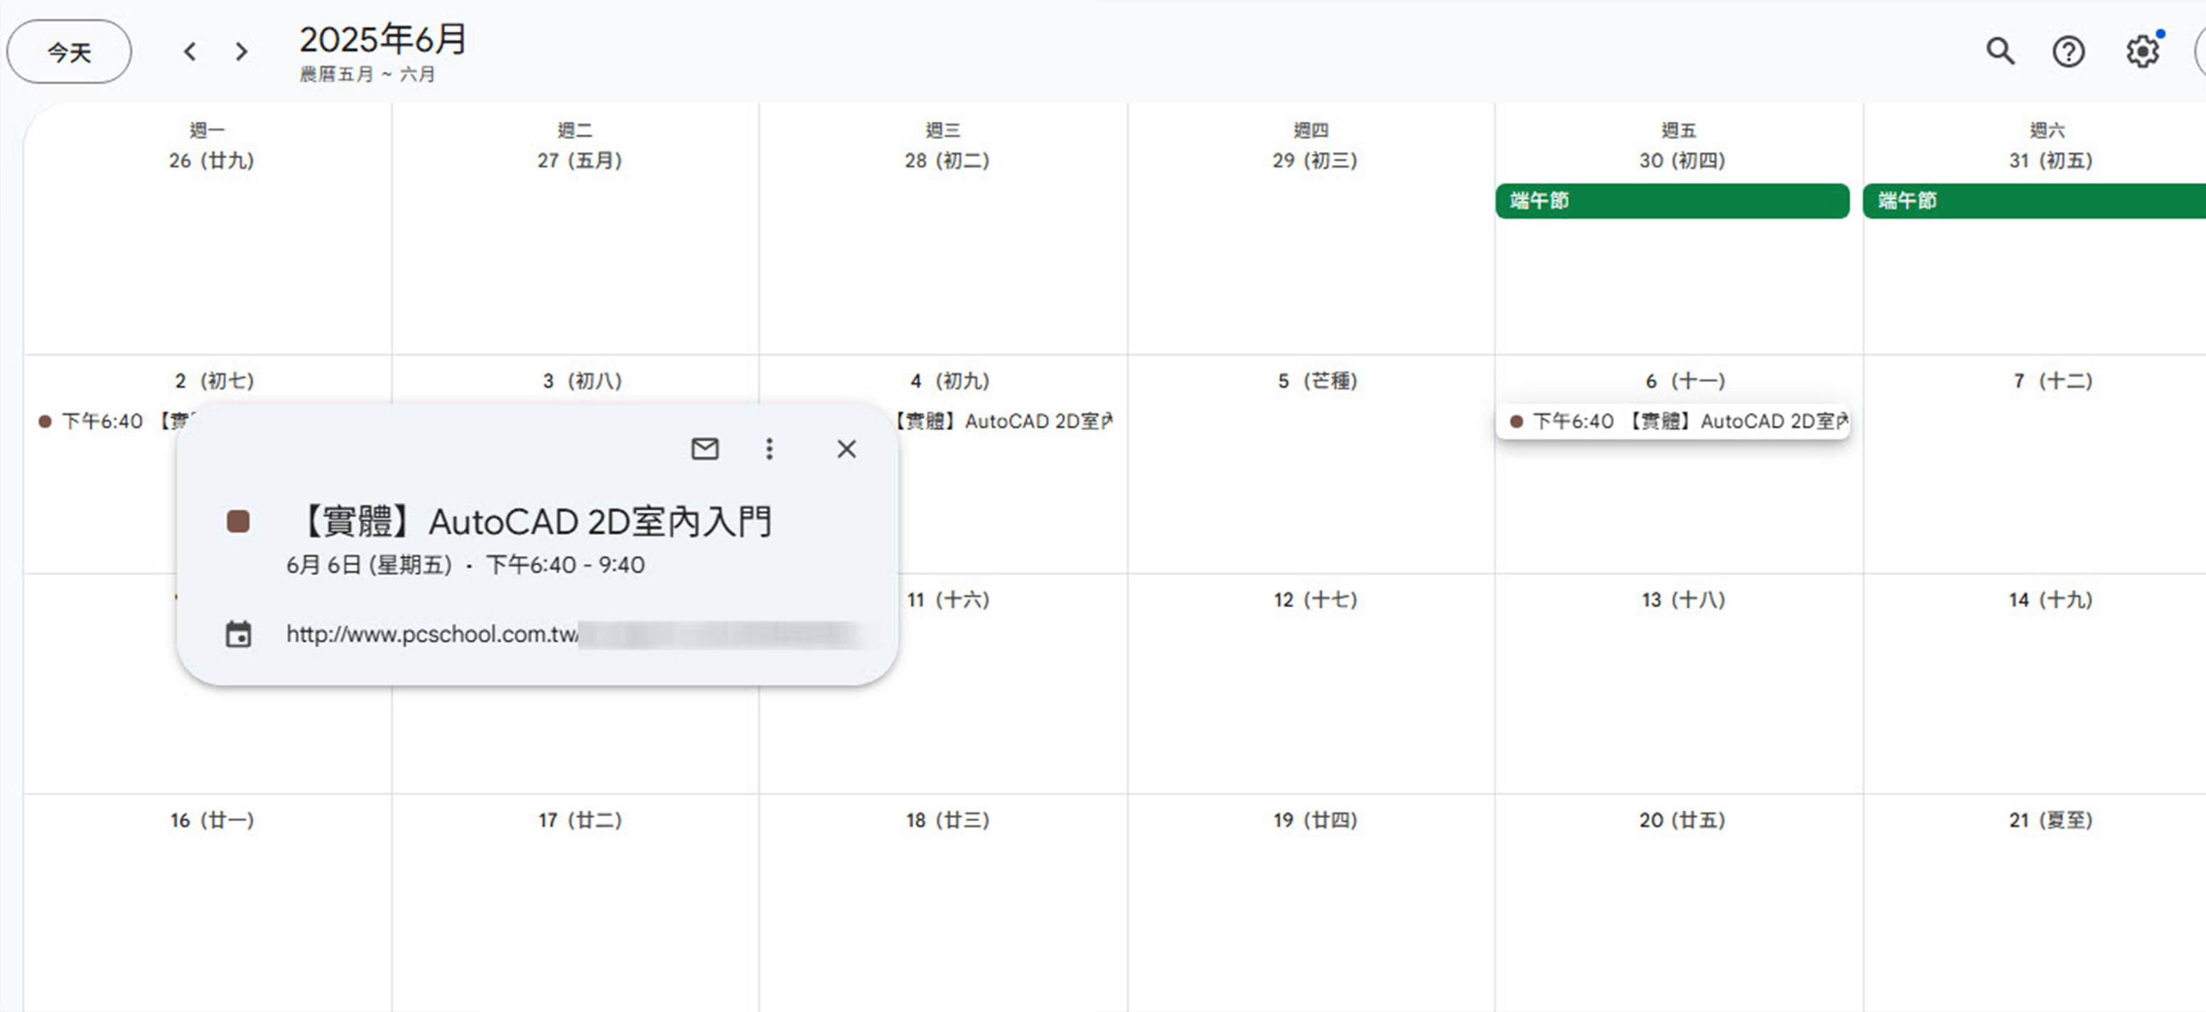Open the settings gear menu
The image size is (2206, 1012).
click(x=2143, y=51)
